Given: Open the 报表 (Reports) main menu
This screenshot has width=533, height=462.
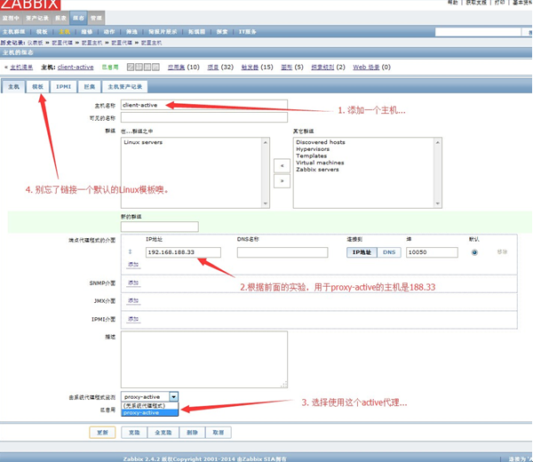Looking at the screenshot, I should pyautogui.click(x=60, y=18).
